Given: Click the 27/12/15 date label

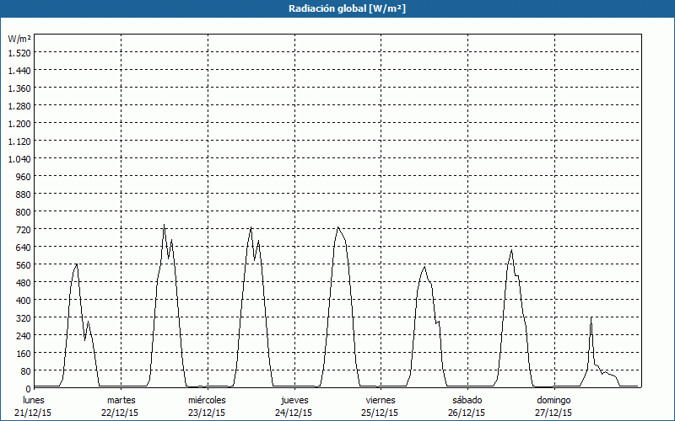Looking at the screenshot, I should click(x=553, y=413).
